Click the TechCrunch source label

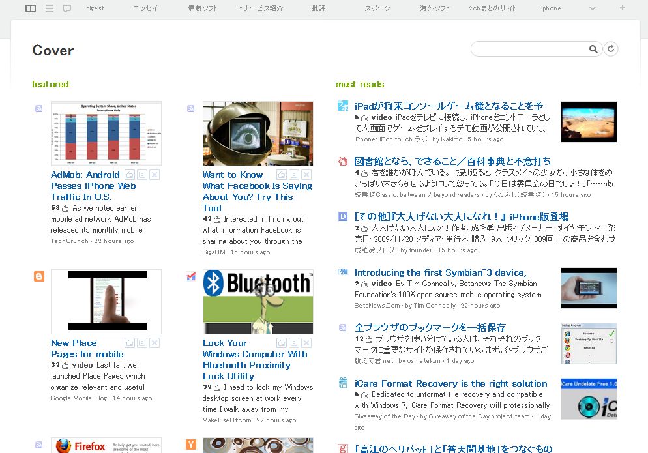[x=69, y=241]
